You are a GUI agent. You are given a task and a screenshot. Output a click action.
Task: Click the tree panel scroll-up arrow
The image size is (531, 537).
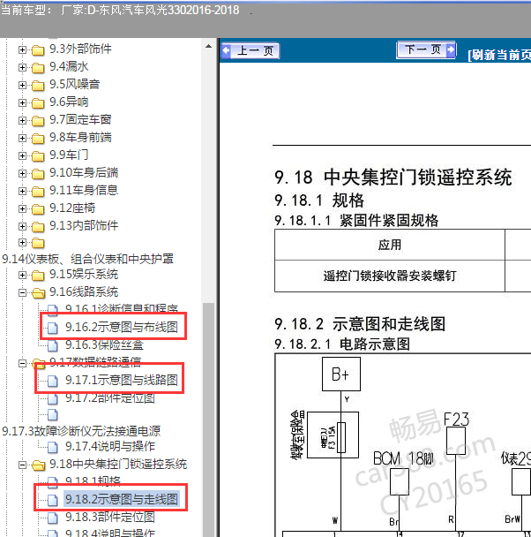pyautogui.click(x=208, y=46)
